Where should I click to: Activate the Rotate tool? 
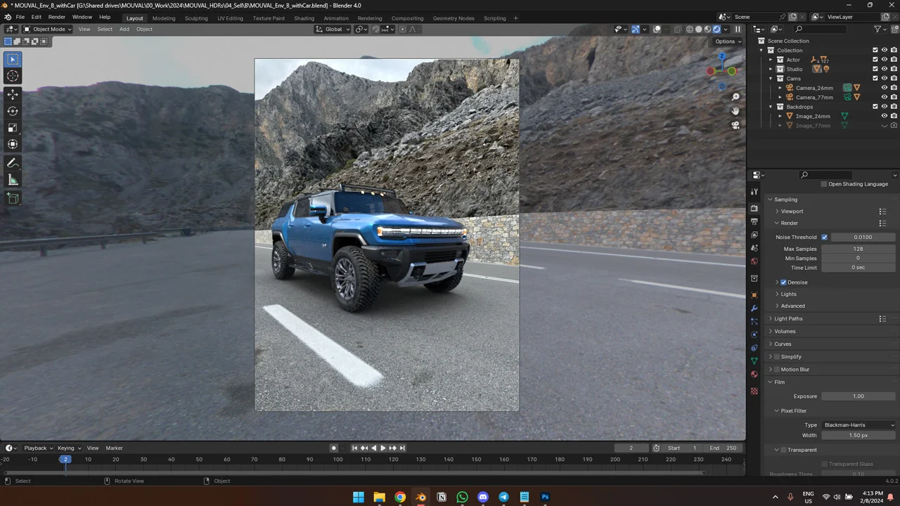point(12,111)
